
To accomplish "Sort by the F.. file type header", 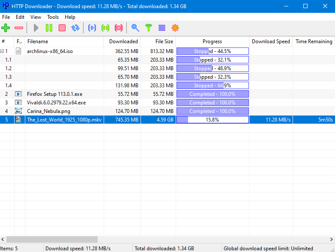I will click(x=19, y=42).
